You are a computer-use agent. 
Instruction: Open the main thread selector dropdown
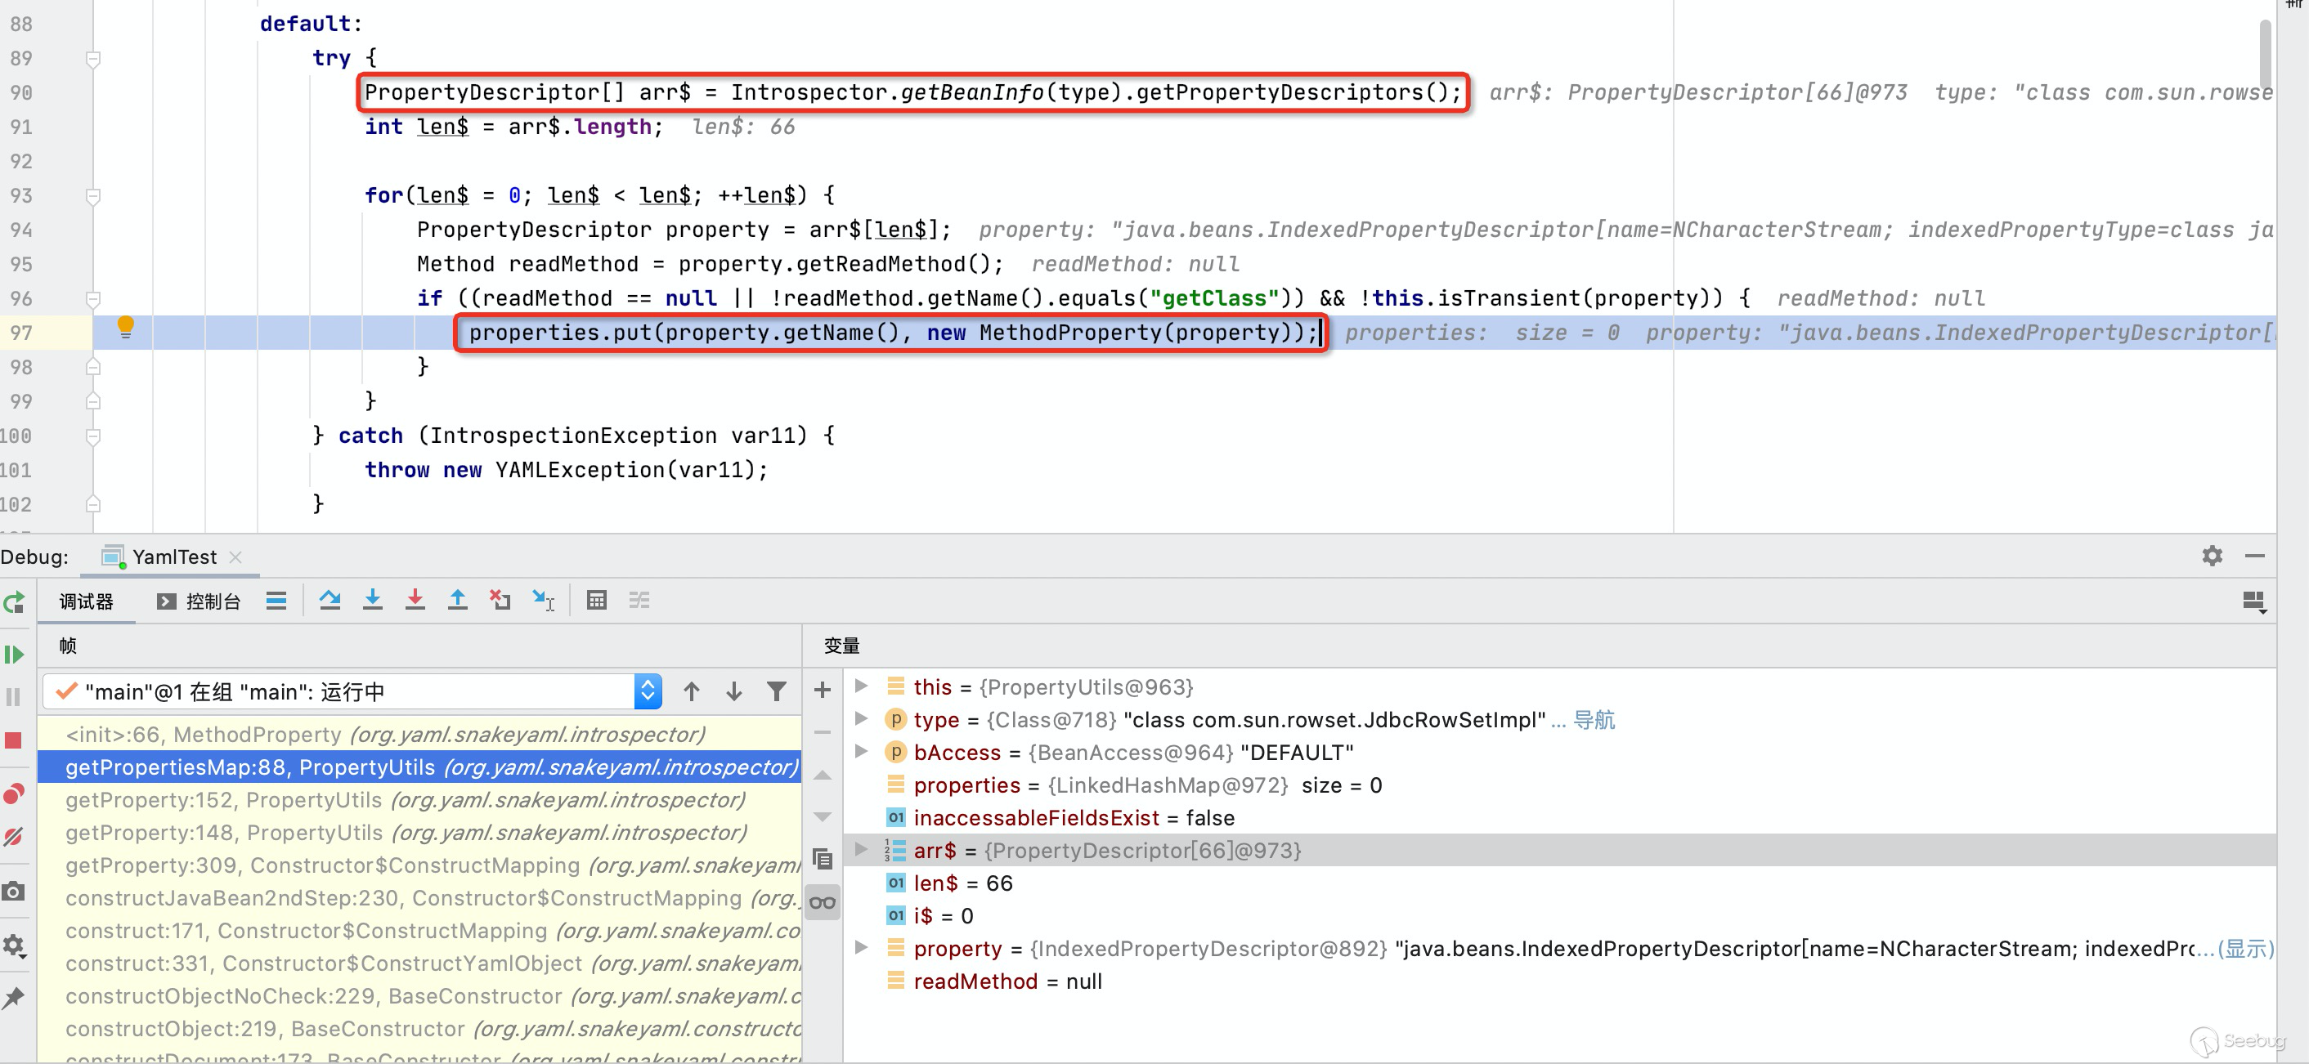(x=648, y=691)
